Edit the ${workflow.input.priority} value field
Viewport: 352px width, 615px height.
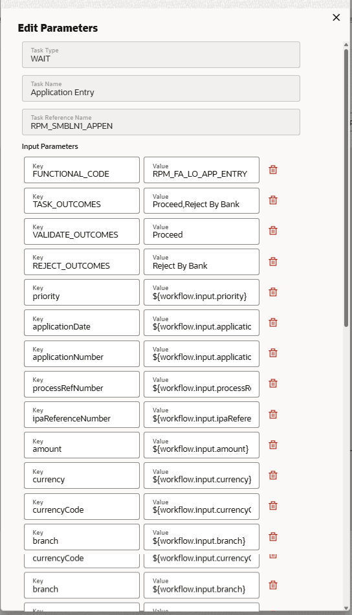point(201,292)
